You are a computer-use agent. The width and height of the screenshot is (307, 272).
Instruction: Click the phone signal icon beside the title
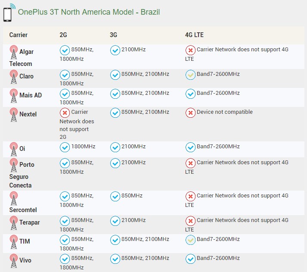(8, 12)
